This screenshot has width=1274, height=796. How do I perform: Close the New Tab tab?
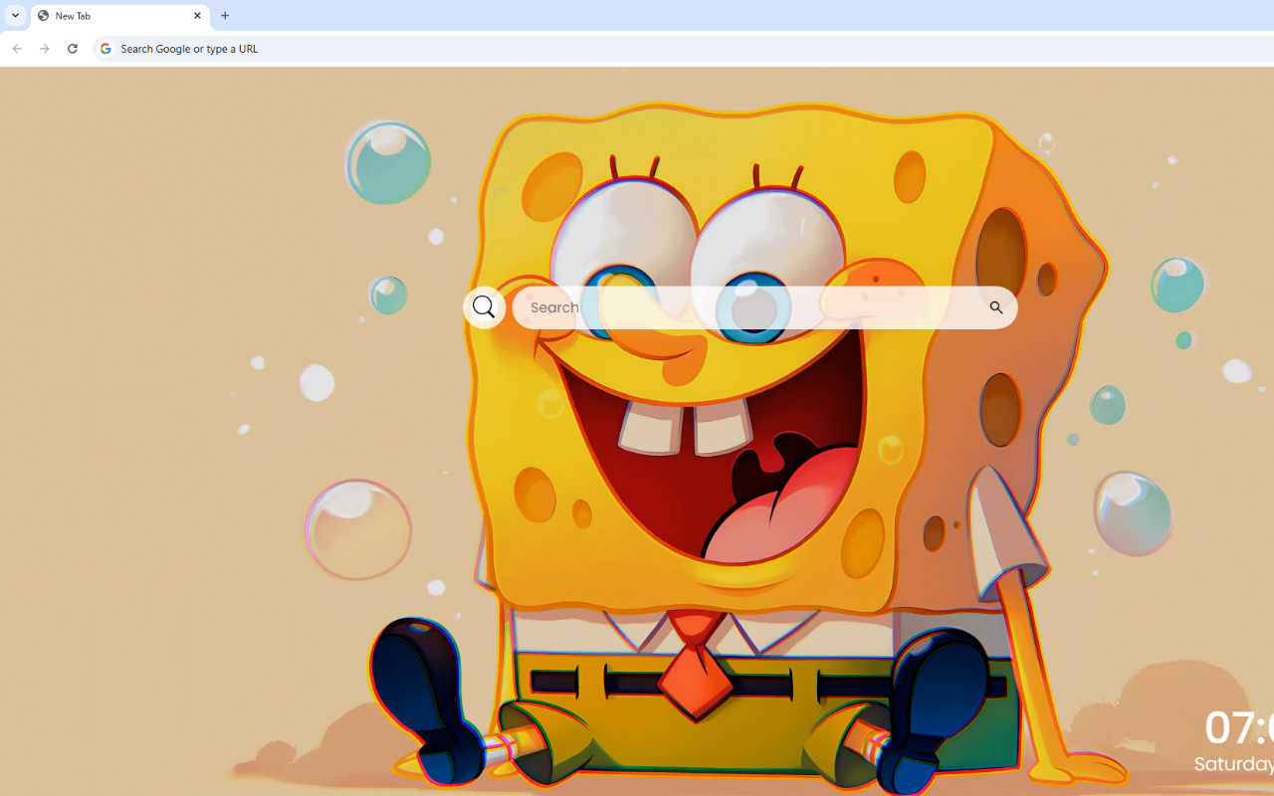tap(197, 16)
